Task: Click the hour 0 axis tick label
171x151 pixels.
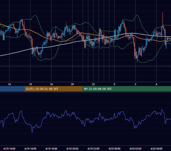Action: point(114,84)
